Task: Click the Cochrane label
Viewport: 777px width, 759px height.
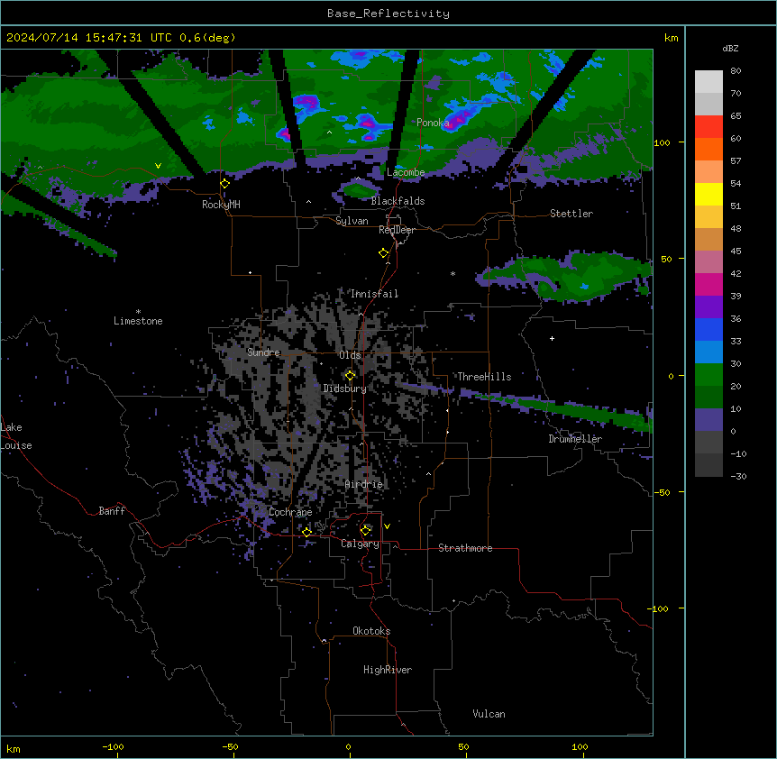Action: 290,512
